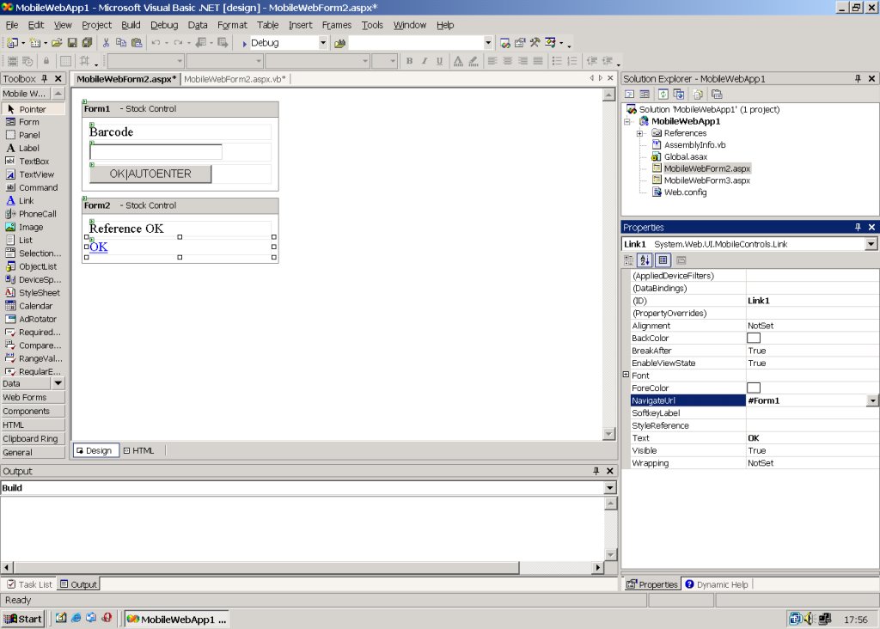Switch to the Task List tab
This screenshot has height=629, width=880.
[x=30, y=584]
